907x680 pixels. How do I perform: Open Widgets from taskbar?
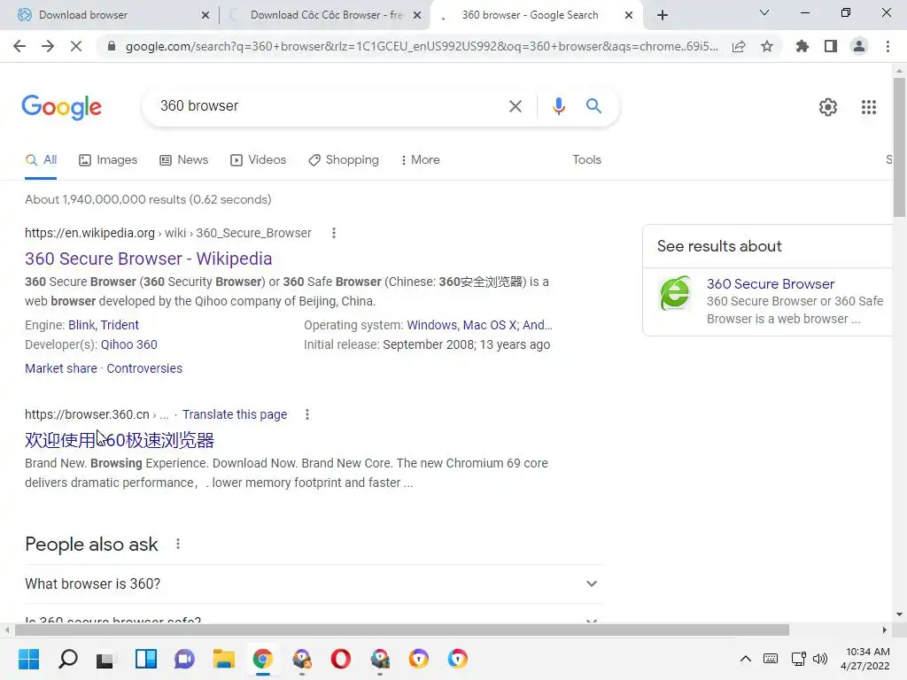click(x=146, y=659)
